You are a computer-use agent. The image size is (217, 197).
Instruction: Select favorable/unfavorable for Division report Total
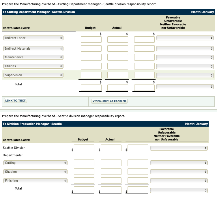179,190
